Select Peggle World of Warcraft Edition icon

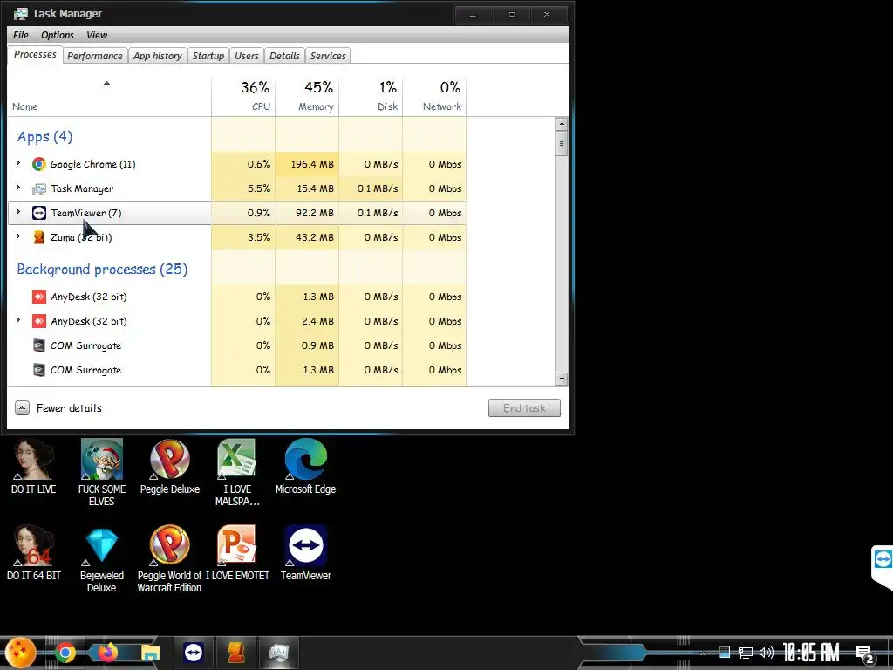pyautogui.click(x=170, y=559)
